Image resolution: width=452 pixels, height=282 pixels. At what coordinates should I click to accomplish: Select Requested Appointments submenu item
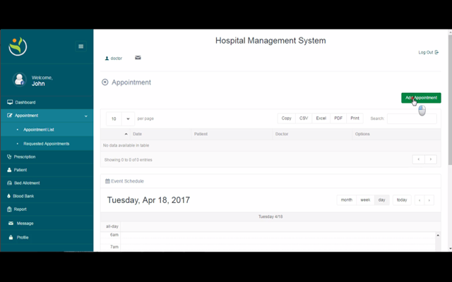pyautogui.click(x=46, y=143)
